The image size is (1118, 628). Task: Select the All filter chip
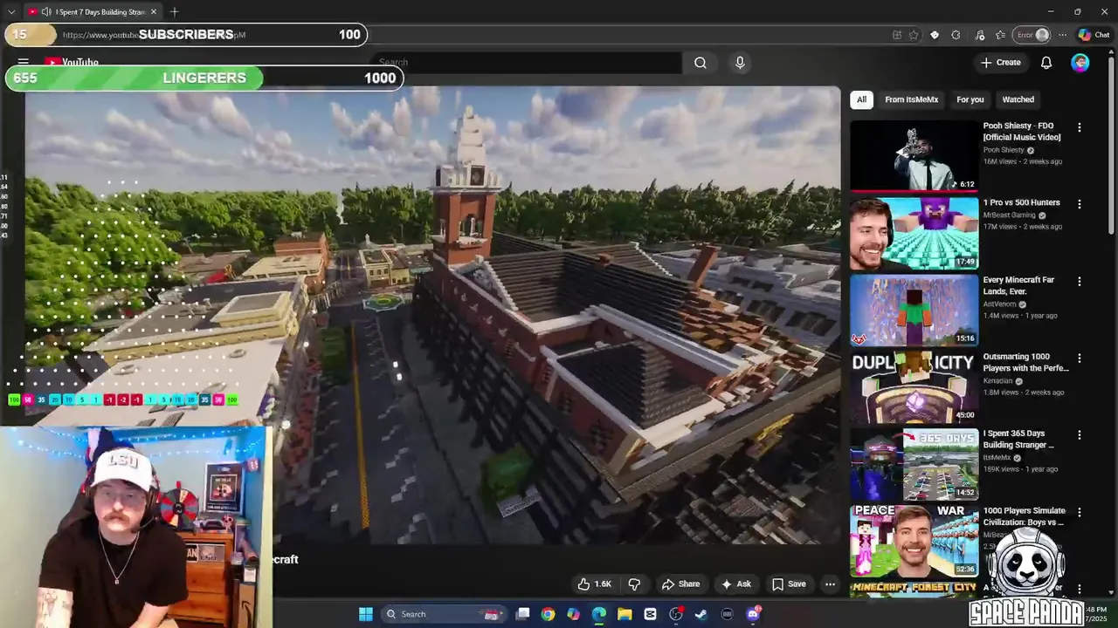tap(861, 99)
